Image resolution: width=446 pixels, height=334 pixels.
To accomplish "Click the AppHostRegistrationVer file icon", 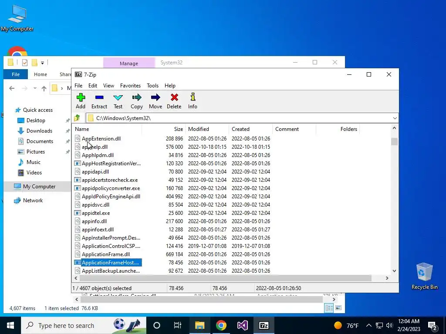I will [x=78, y=164].
